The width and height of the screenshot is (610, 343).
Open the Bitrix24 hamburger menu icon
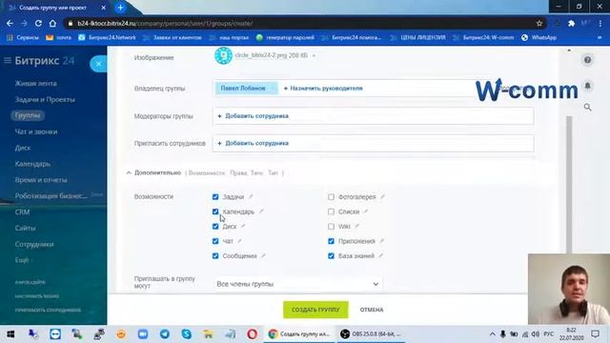point(8,60)
